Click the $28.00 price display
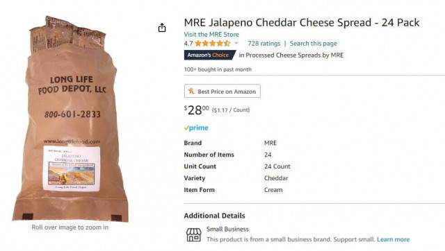445x251 pixels. click(196, 110)
